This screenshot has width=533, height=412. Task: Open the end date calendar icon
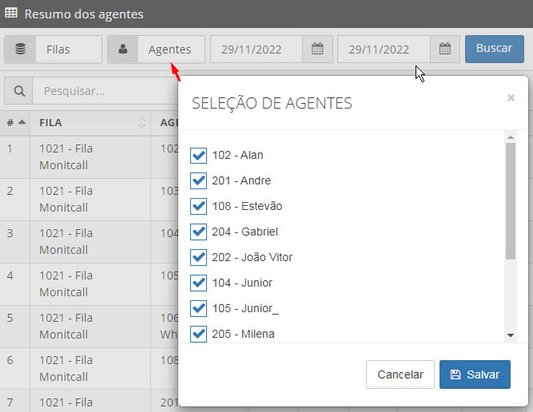444,49
